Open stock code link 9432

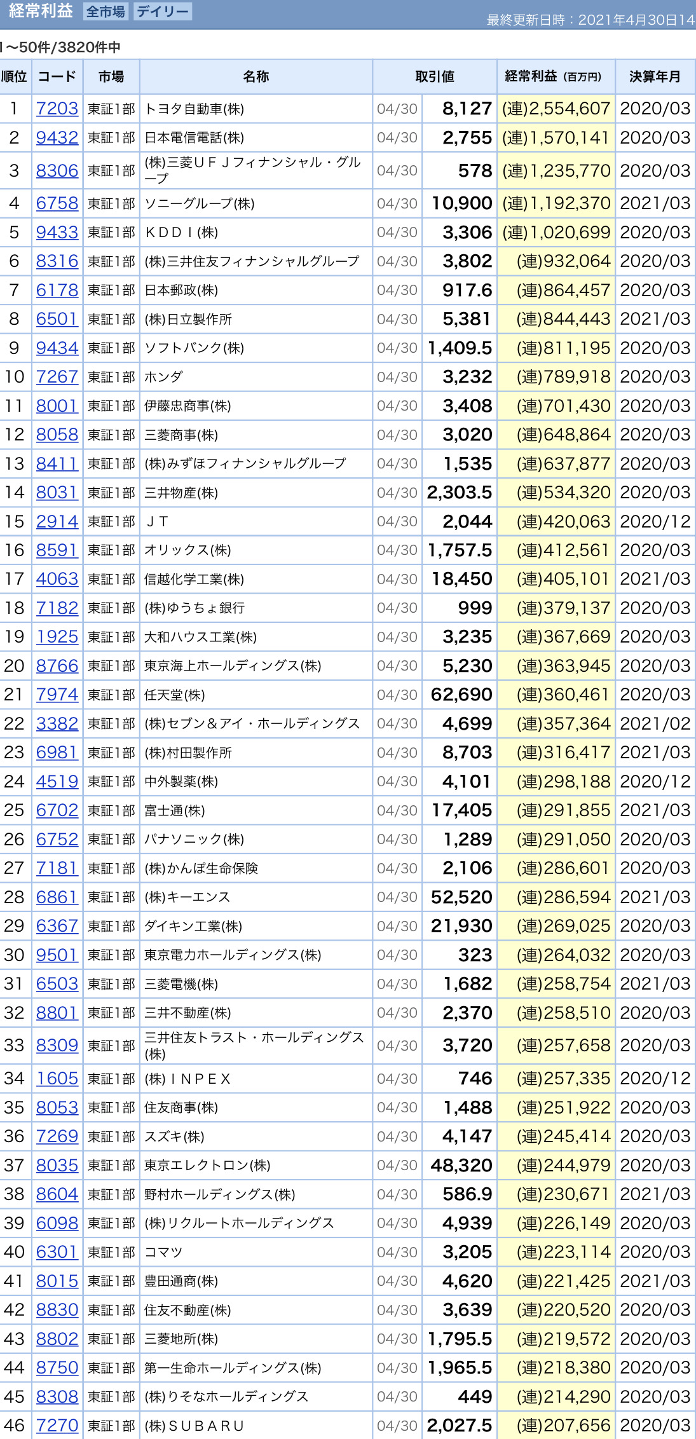pos(57,137)
